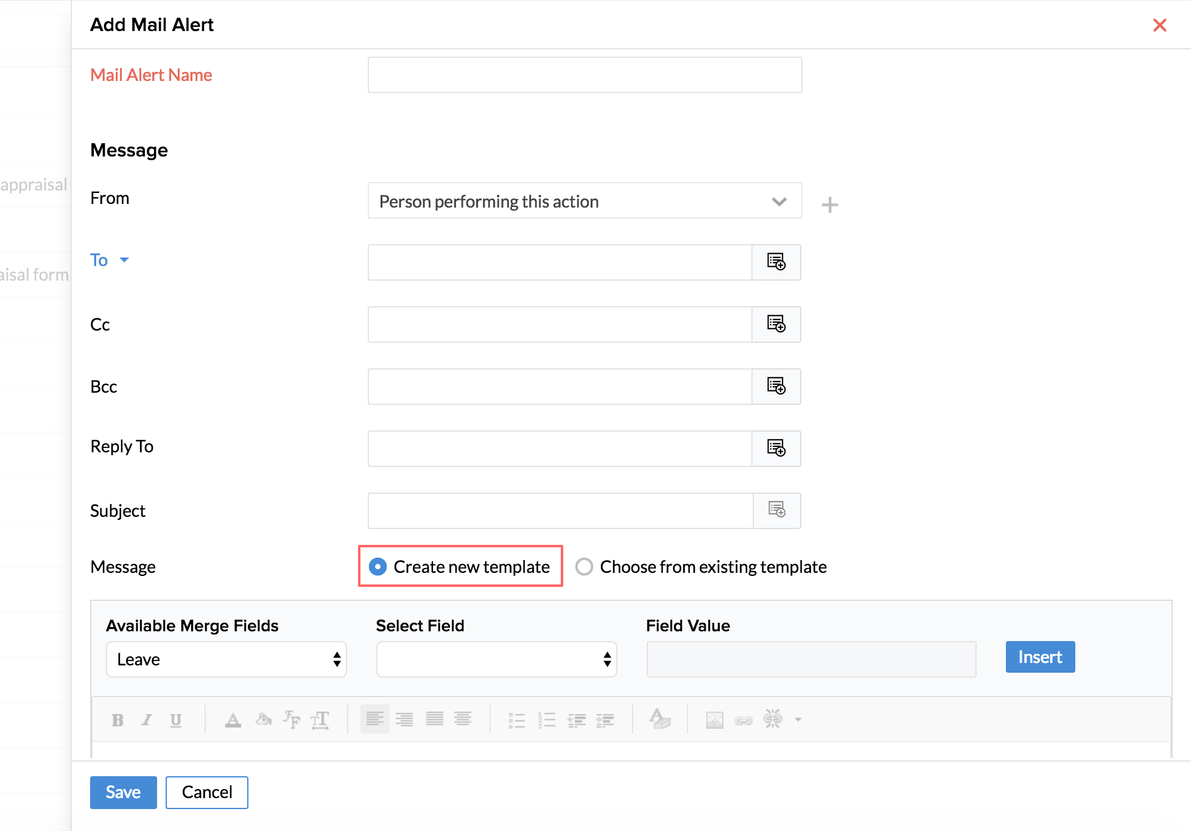This screenshot has height=831, width=1191.
Task: Toggle bold text formatting
Action: tap(118, 719)
